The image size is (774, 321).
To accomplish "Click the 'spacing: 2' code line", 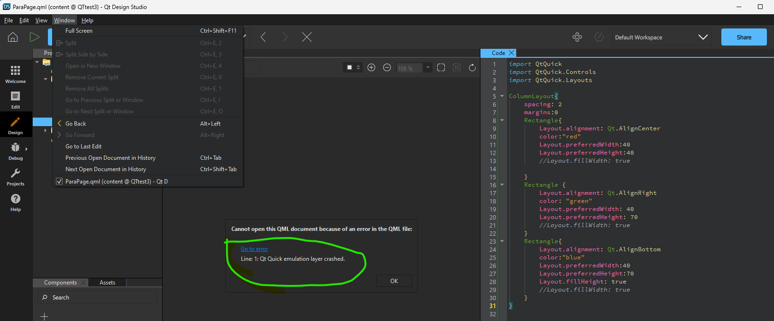I will tap(543, 104).
